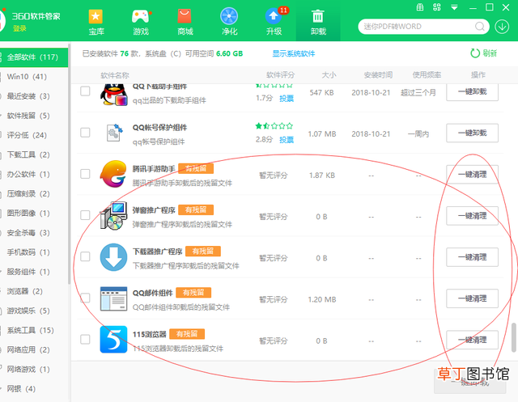Click the 下载器推广程序 blue arrow icon
The image size is (518, 402).
pyautogui.click(x=113, y=257)
